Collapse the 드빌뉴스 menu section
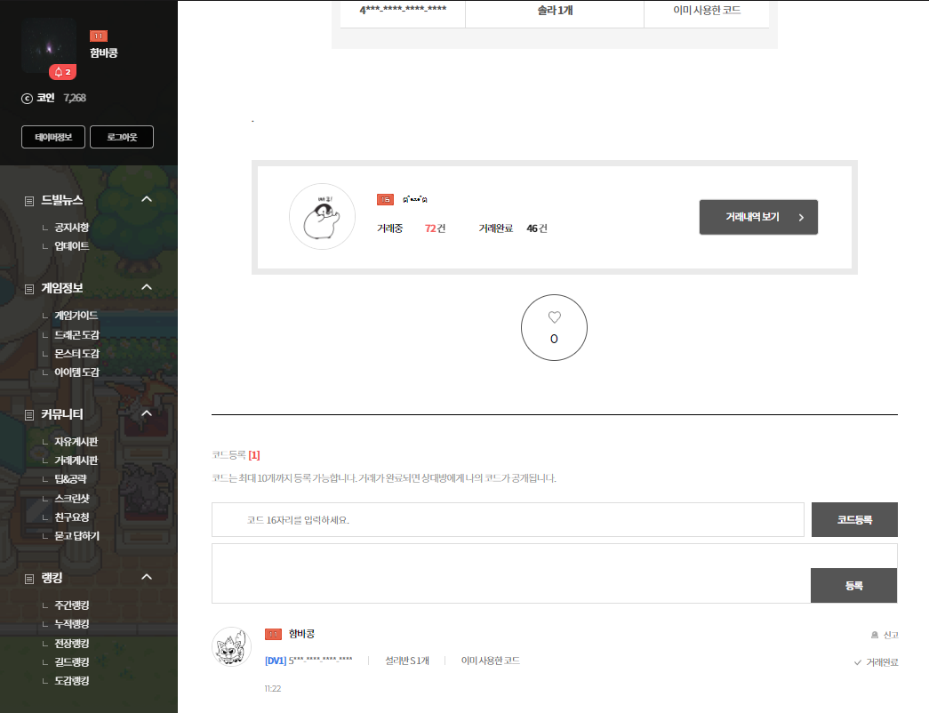Viewport: 929px width, 713px height. [148, 199]
